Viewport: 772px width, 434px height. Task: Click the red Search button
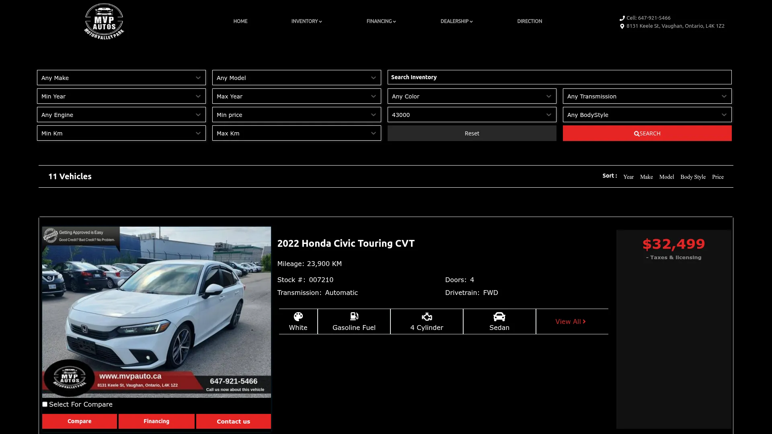(647, 133)
